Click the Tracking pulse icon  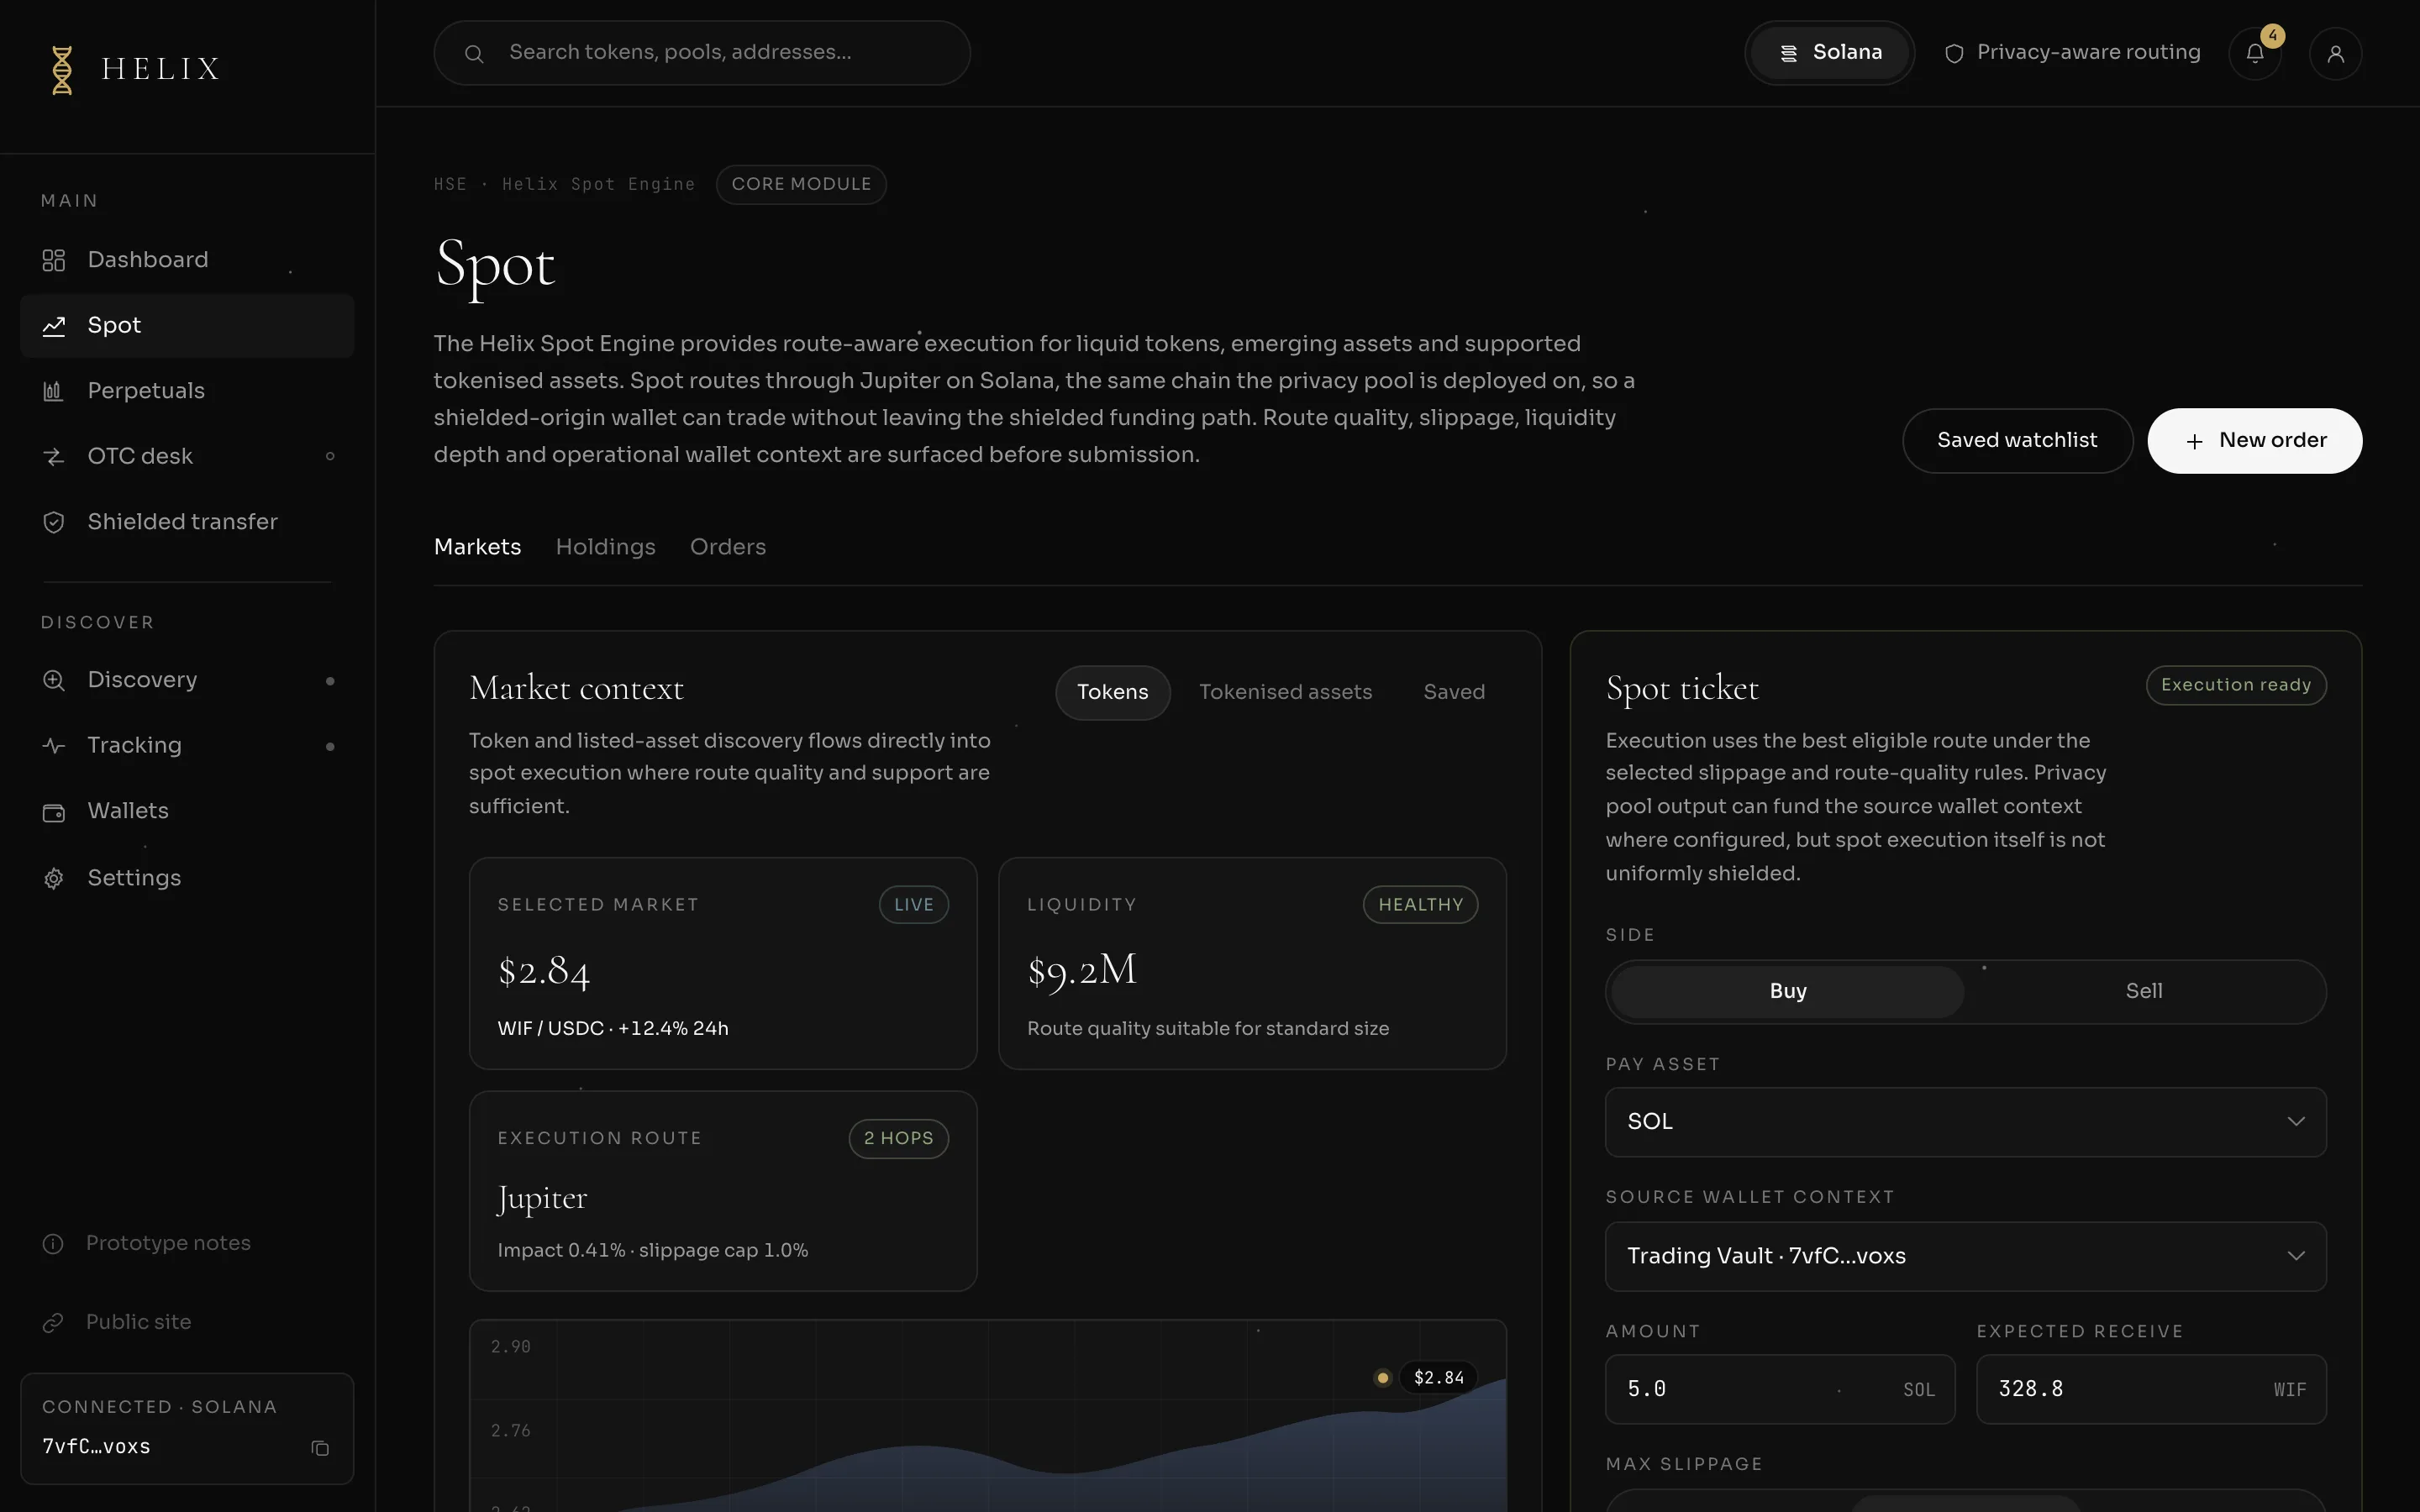(x=54, y=746)
